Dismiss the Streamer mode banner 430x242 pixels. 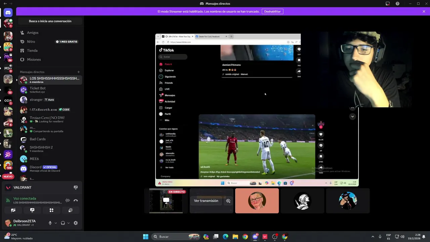(424, 11)
